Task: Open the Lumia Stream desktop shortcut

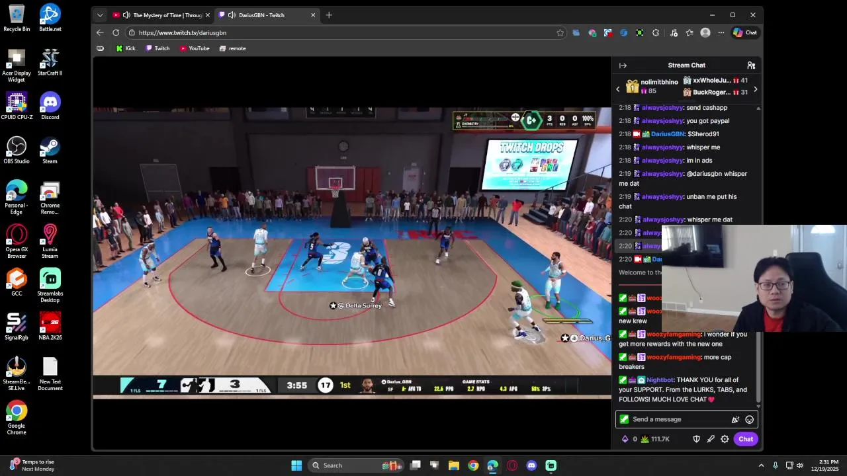Action: point(50,241)
